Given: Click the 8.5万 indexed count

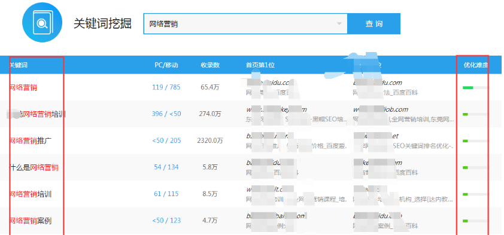Looking at the screenshot, I should pos(210,194).
